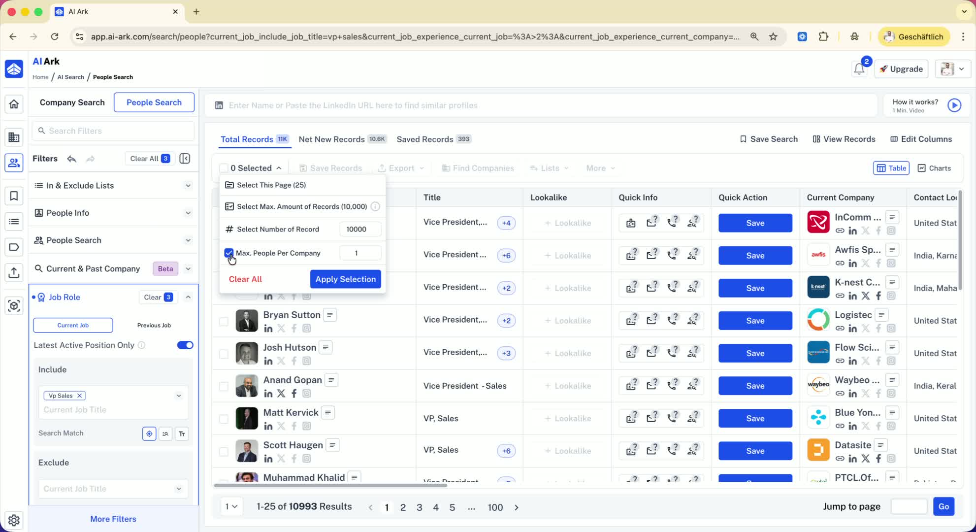
Task: Uncheck Max. People Per Company checkbox
Action: tap(228, 253)
